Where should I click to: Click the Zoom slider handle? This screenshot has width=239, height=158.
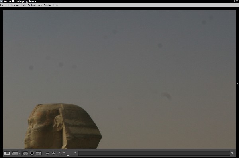click(68, 155)
